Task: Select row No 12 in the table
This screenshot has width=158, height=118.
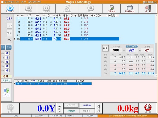Action: tap(67, 35)
